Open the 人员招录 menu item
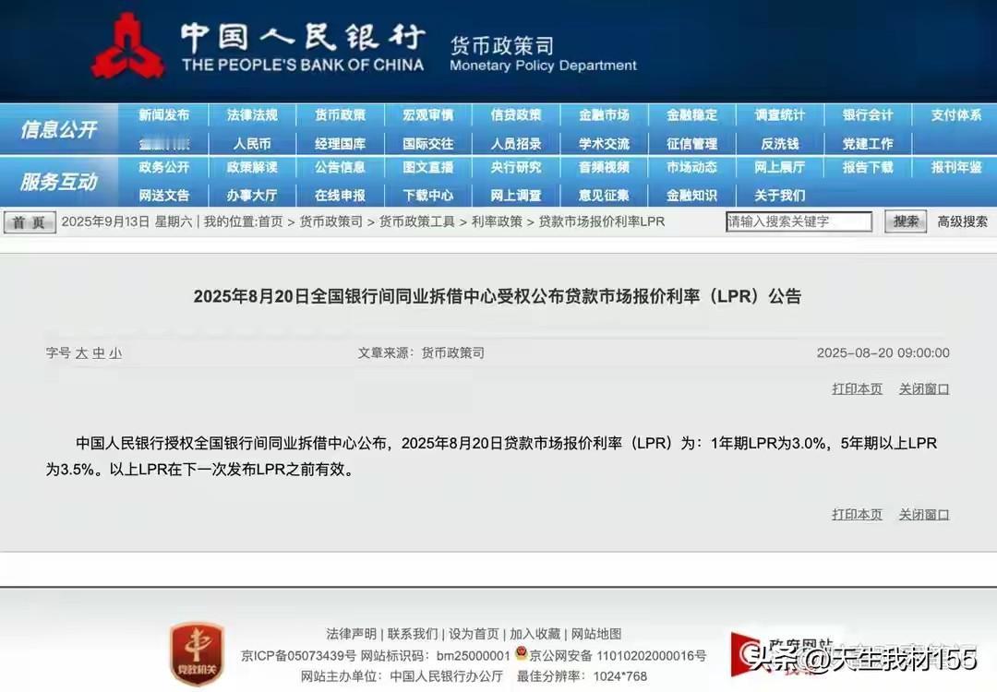Viewport: 997px width, 692px height. click(516, 144)
